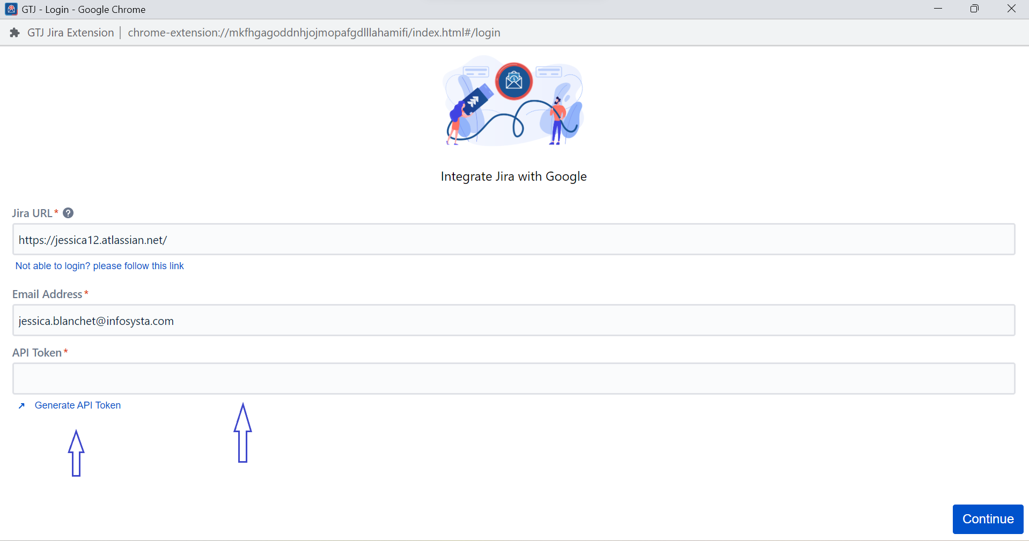Viewport: 1029px width, 541px height.
Task: Open the Generate API Token link
Action: (78, 405)
